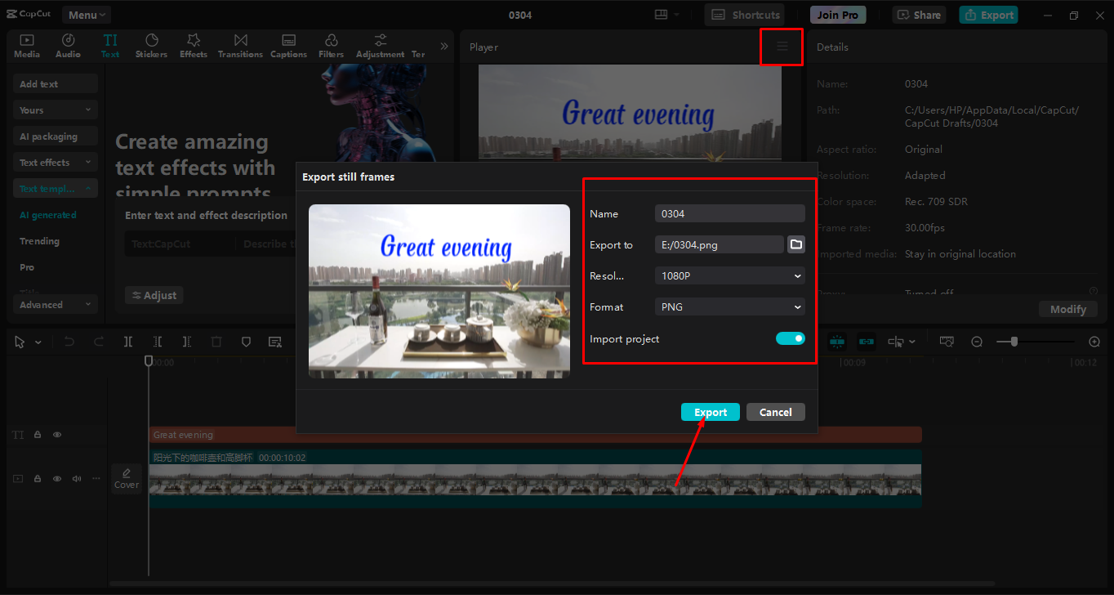Hide the video track with the eye icon
Viewport: 1114px width, 595px height.
(56, 478)
